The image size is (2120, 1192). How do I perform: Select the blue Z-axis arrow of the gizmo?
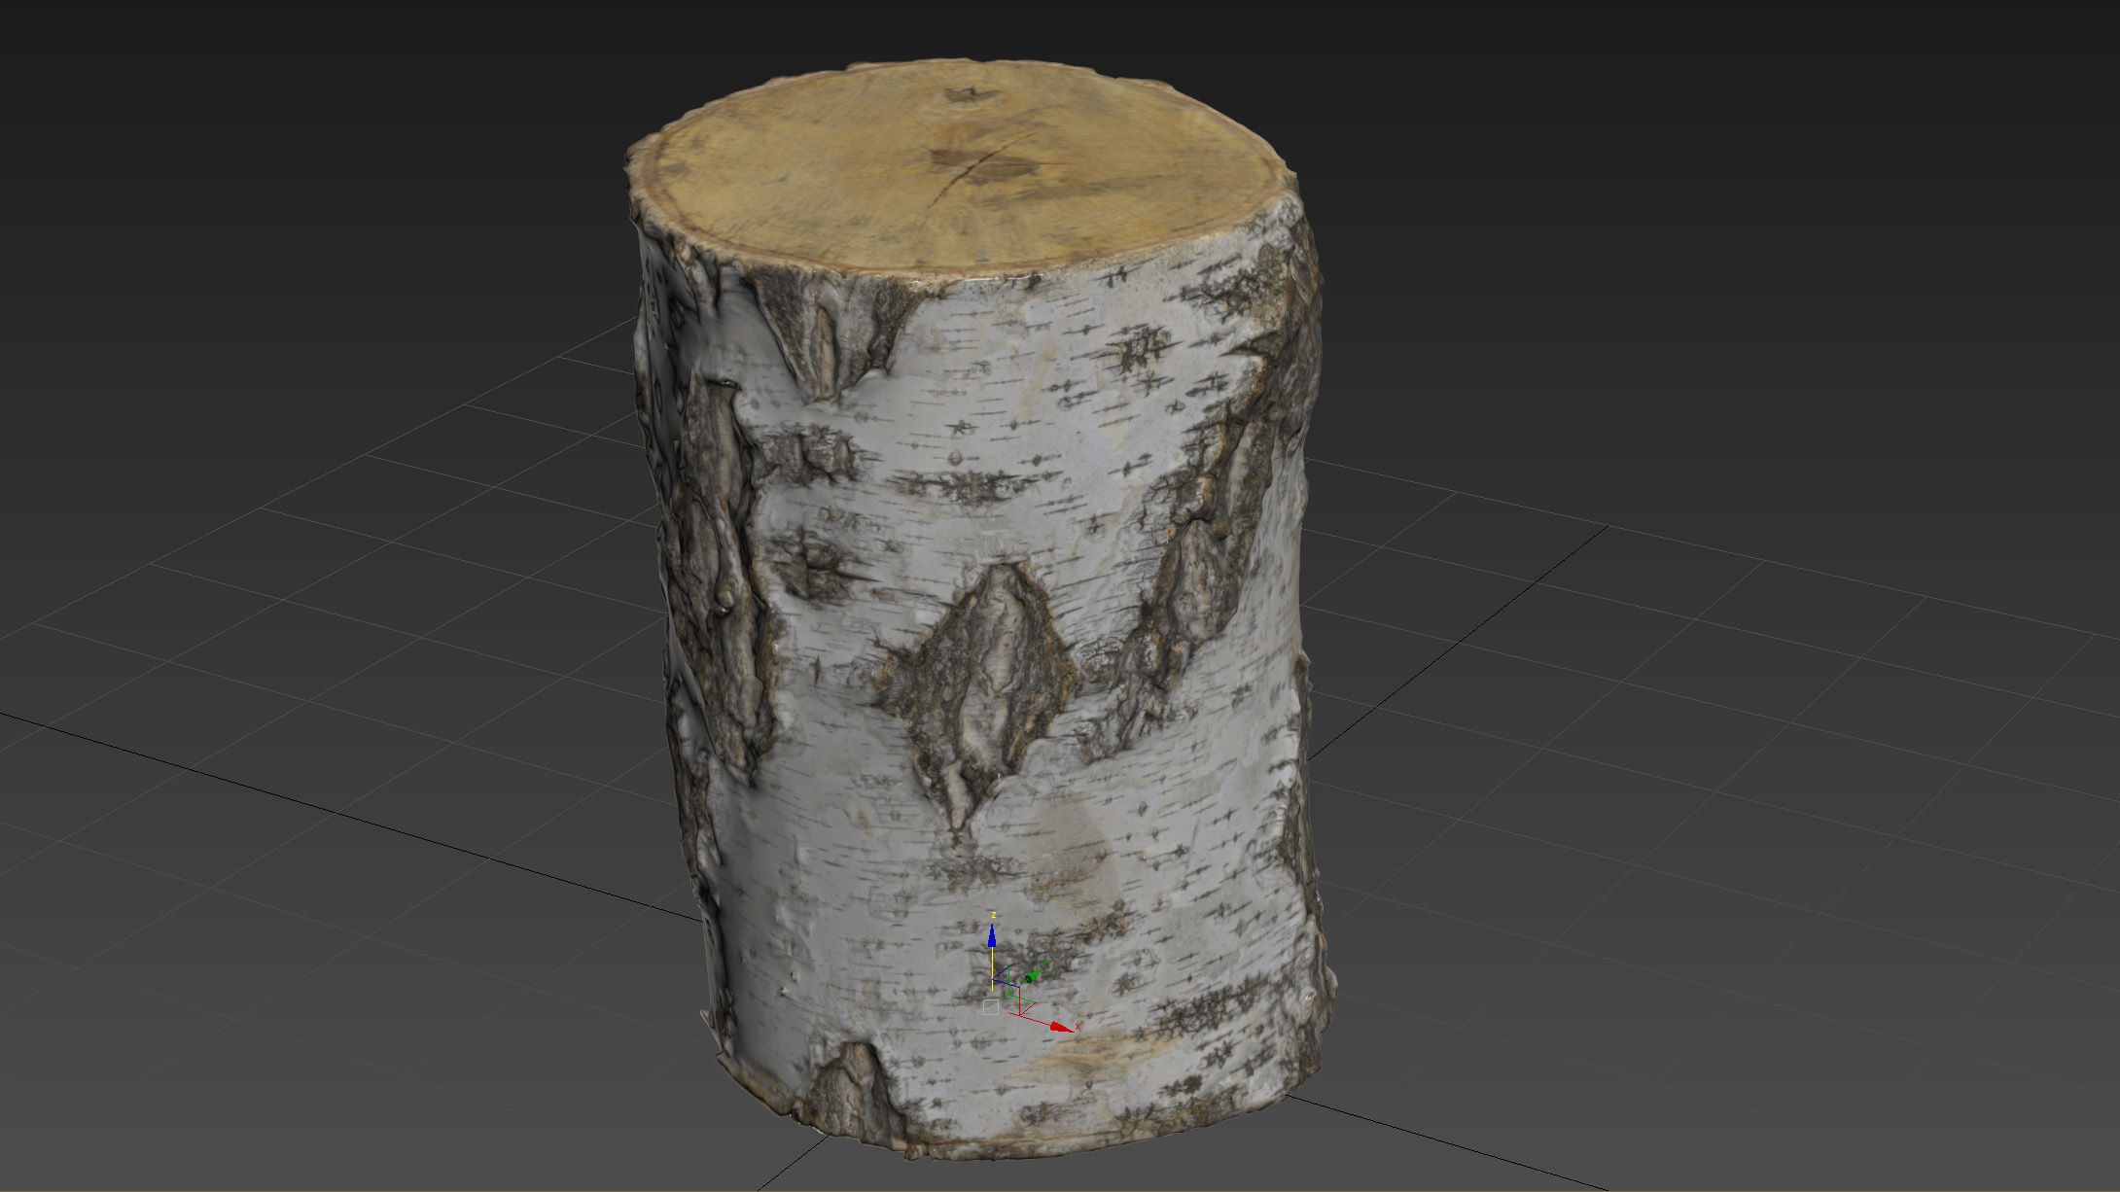click(x=992, y=936)
